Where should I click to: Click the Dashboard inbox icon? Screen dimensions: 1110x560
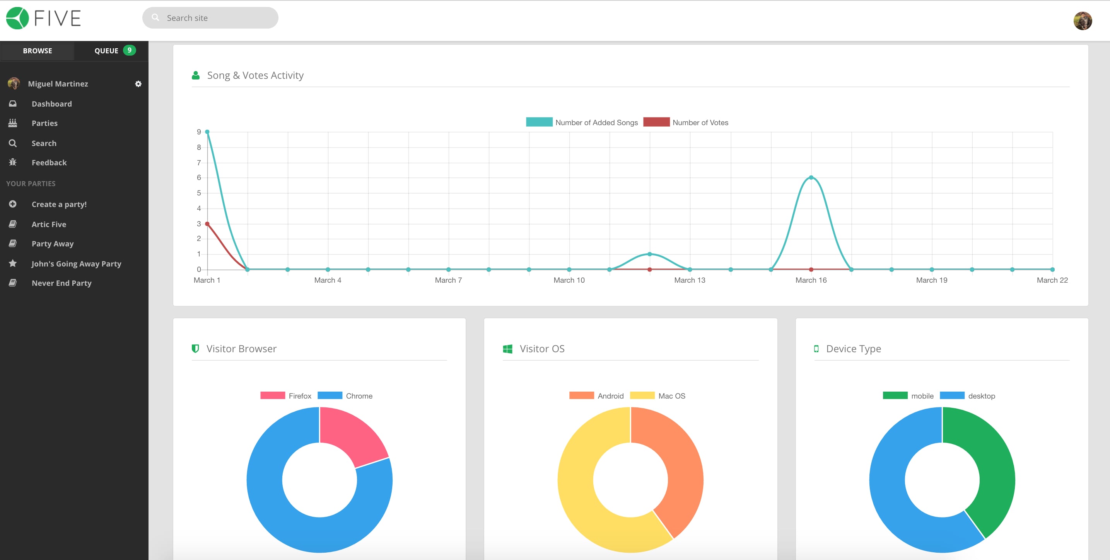tap(13, 104)
